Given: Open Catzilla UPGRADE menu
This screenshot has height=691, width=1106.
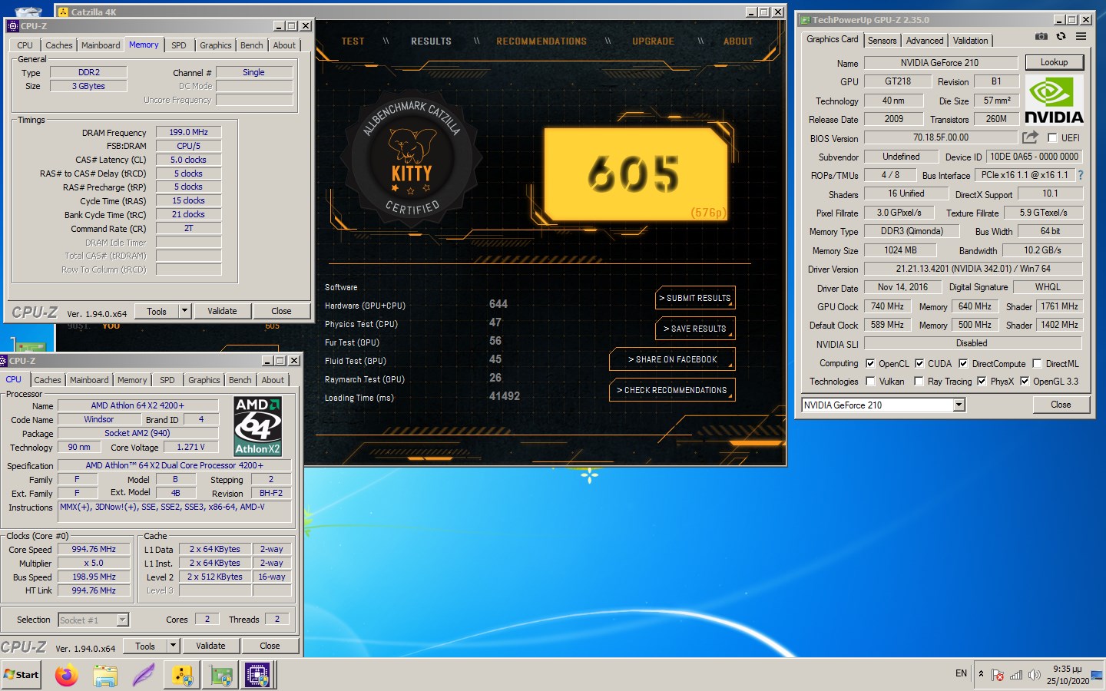Looking at the screenshot, I should coord(654,41).
